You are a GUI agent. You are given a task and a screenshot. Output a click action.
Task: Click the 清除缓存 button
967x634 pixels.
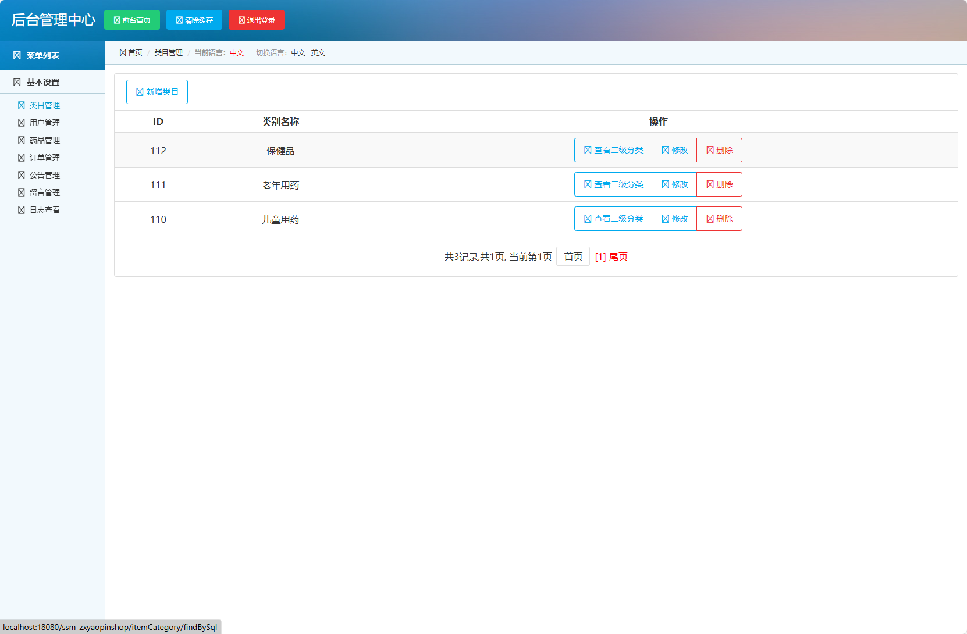click(194, 20)
